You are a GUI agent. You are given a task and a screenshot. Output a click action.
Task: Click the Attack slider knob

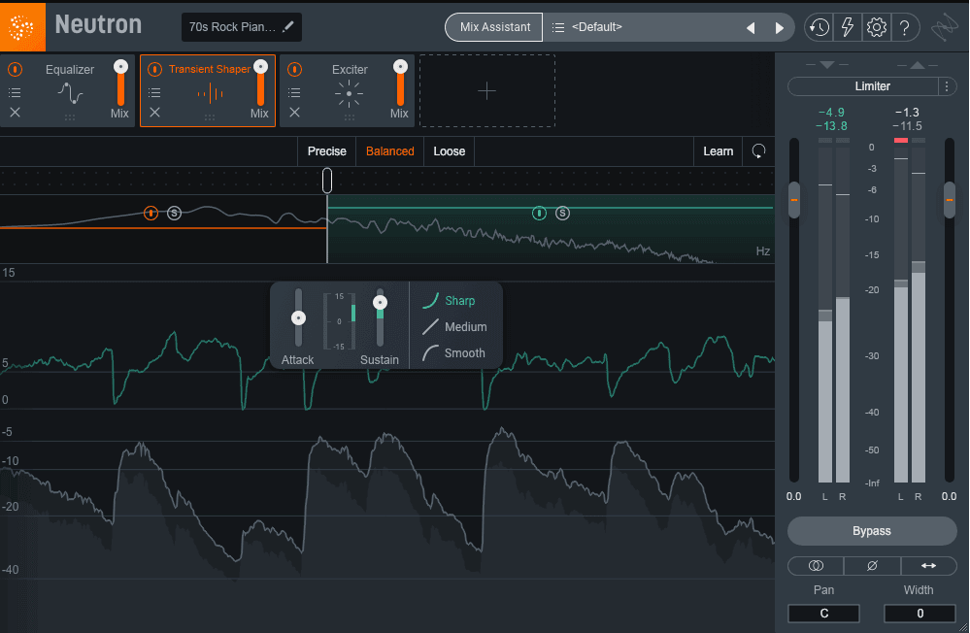[x=298, y=318]
